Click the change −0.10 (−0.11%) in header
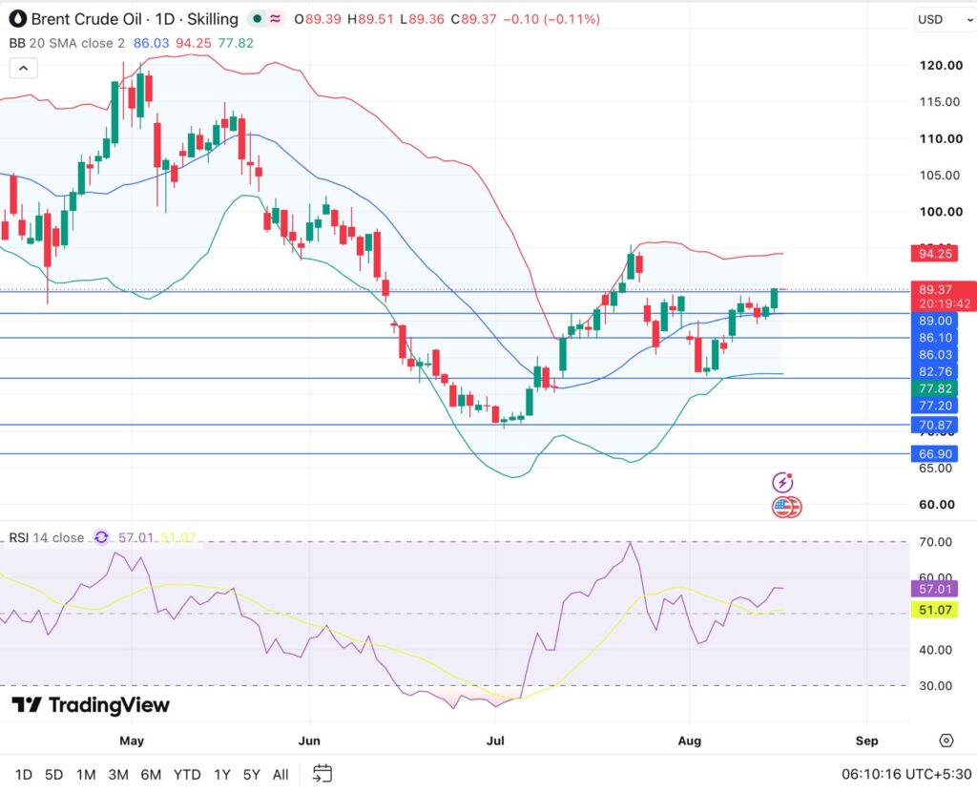Screen dimensions: 977x793 coord(551,19)
